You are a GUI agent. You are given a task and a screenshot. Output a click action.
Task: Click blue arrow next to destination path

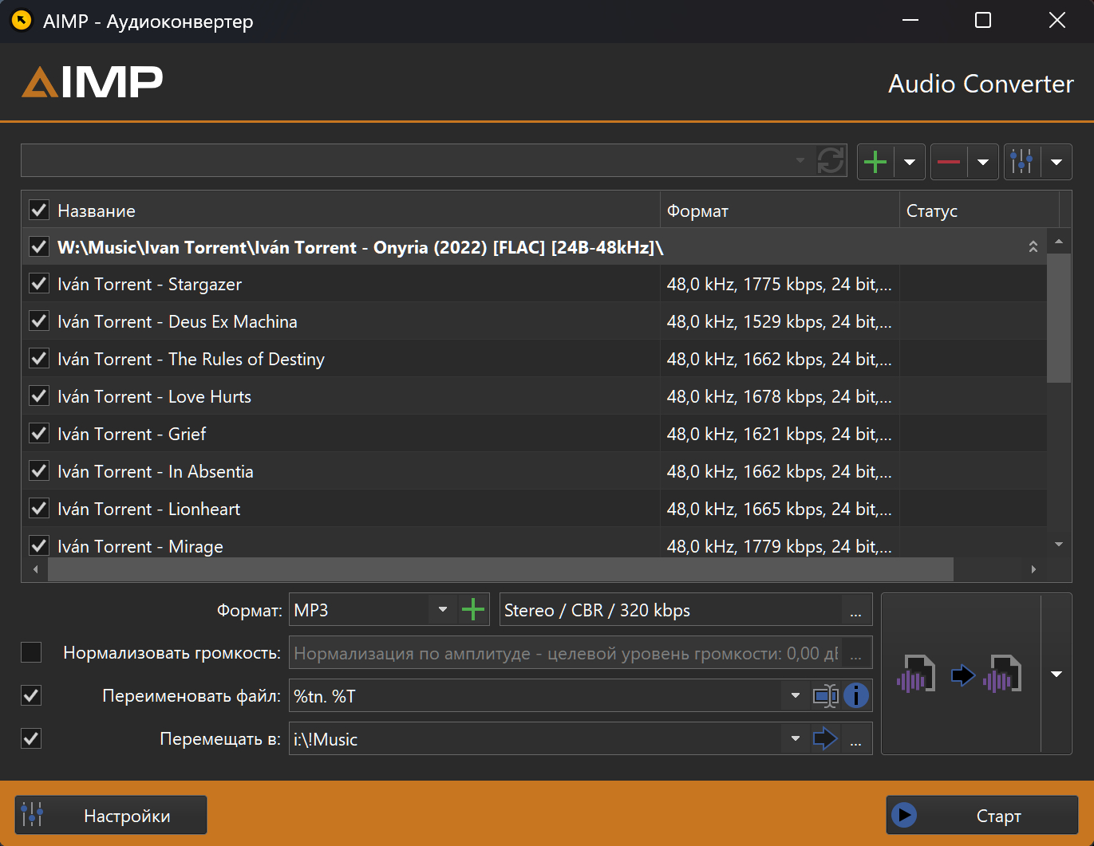click(x=825, y=739)
